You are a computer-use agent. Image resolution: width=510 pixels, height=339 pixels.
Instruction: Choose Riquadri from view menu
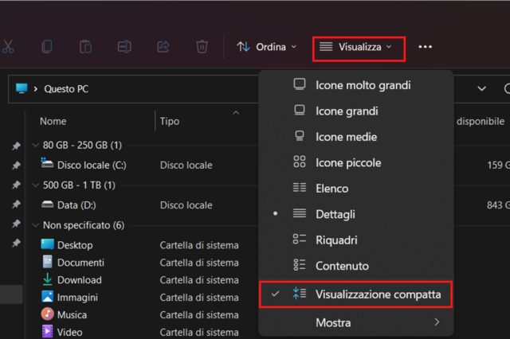point(336,240)
